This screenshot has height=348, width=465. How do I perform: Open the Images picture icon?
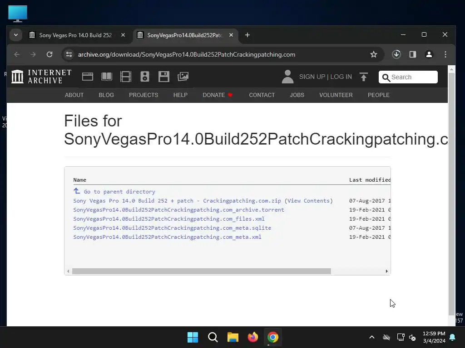(x=183, y=77)
